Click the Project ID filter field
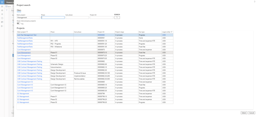This screenshot has width=257, height=117. pyautogui.click(x=102, y=17)
